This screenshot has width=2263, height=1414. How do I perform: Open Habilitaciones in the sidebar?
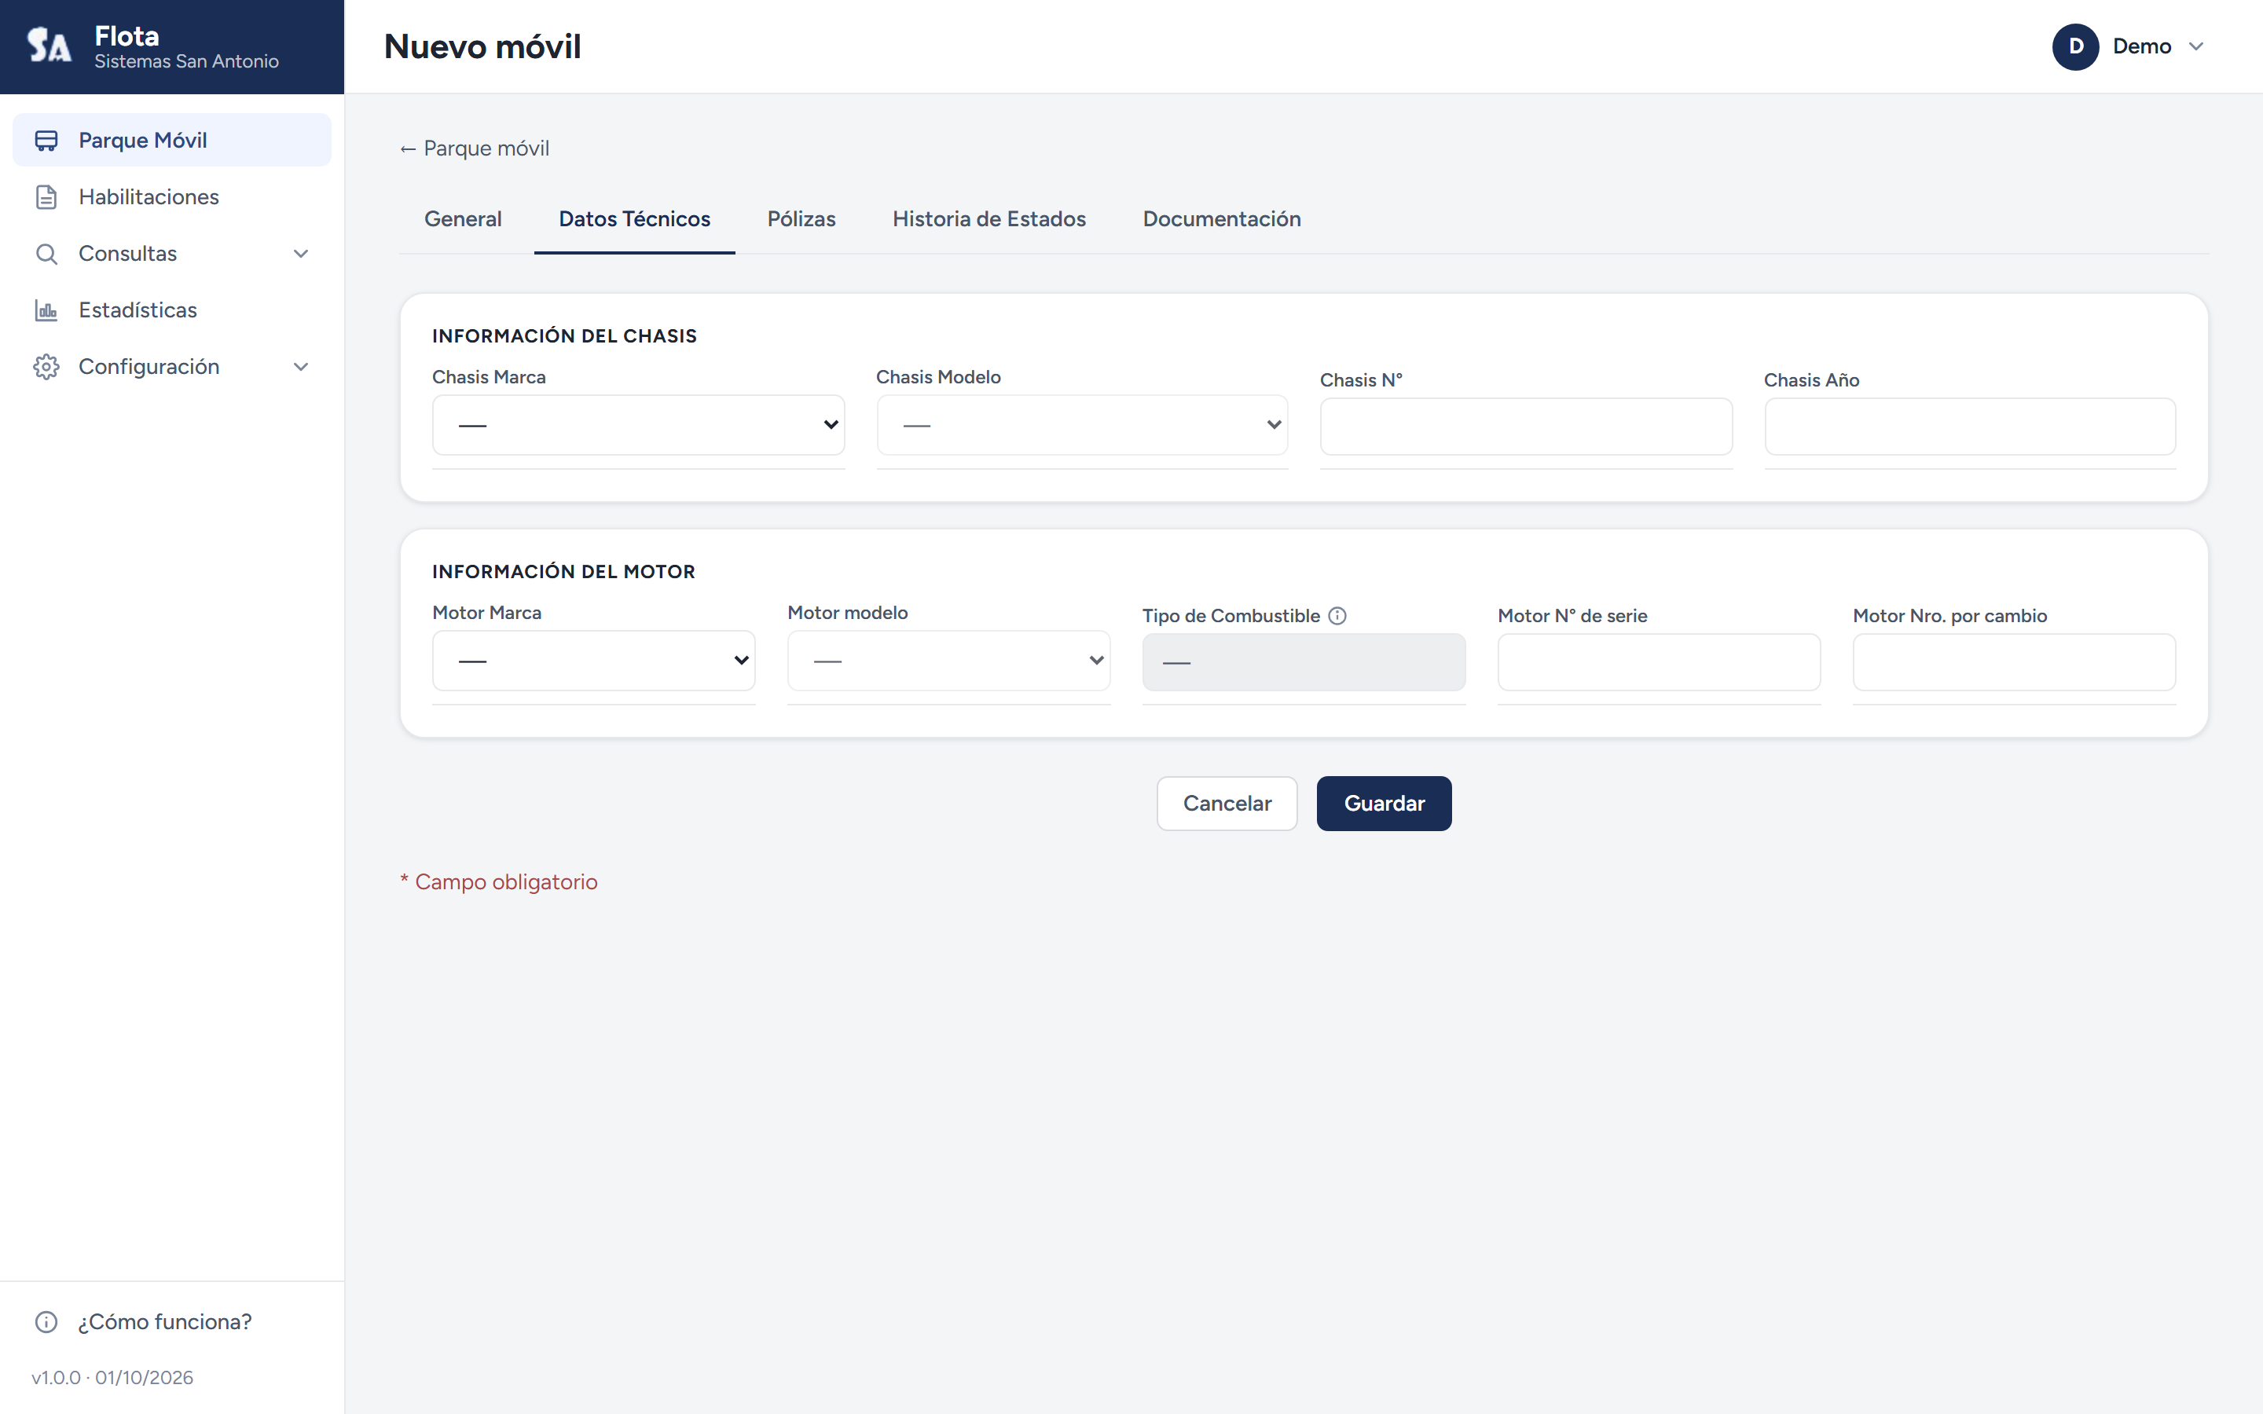coord(172,197)
